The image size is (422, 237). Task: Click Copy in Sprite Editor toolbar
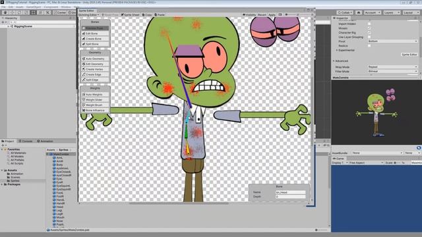[147, 14]
